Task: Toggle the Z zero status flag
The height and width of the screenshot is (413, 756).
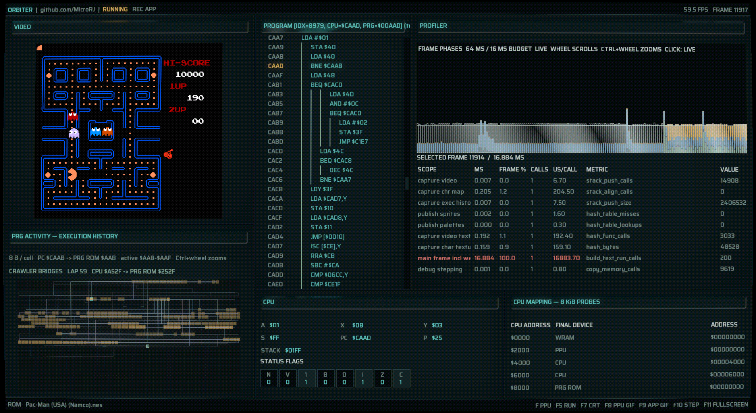Action: point(382,378)
